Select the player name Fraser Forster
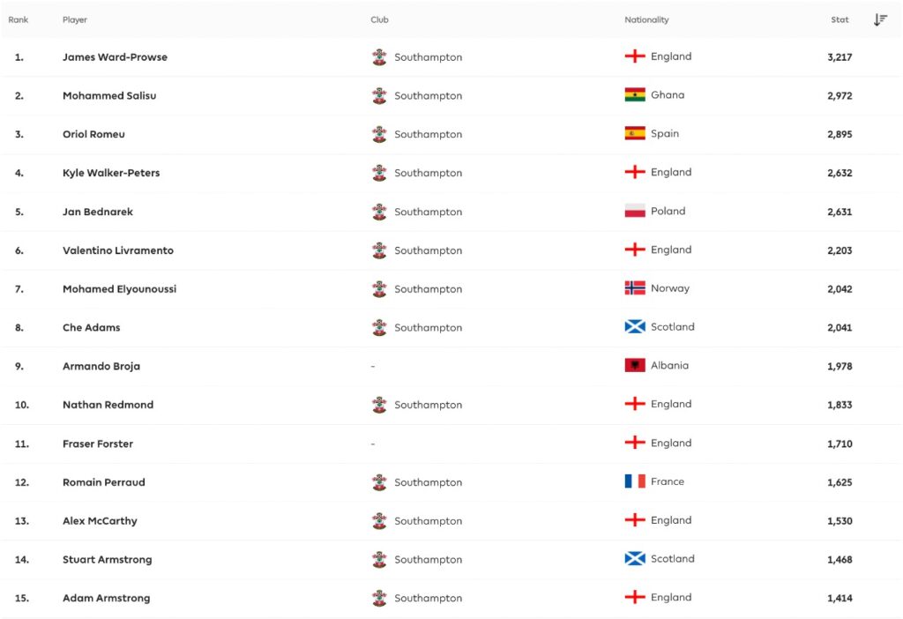This screenshot has height=619, width=903. tap(100, 443)
